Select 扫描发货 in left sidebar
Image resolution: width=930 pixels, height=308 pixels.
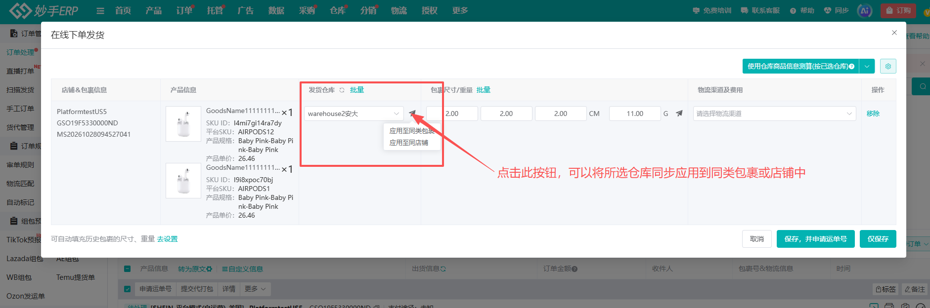[20, 90]
